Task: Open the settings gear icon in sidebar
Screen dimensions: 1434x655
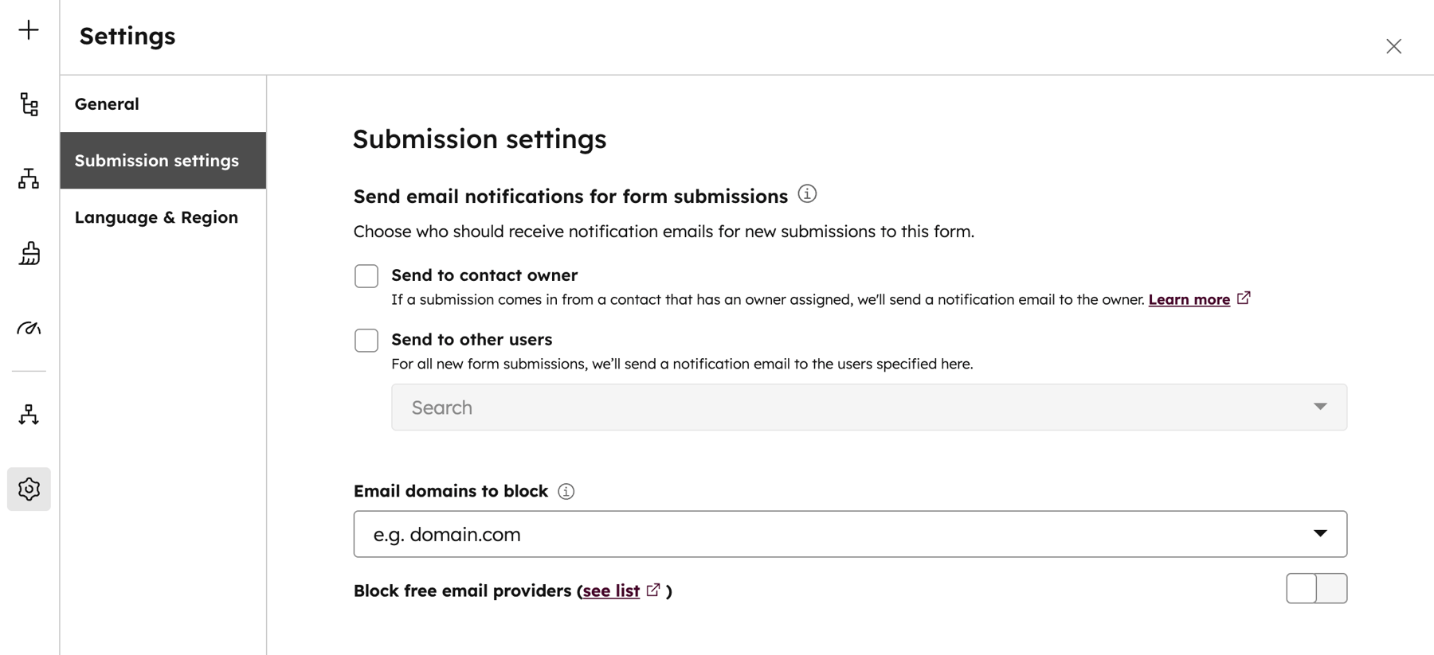Action: coord(29,489)
